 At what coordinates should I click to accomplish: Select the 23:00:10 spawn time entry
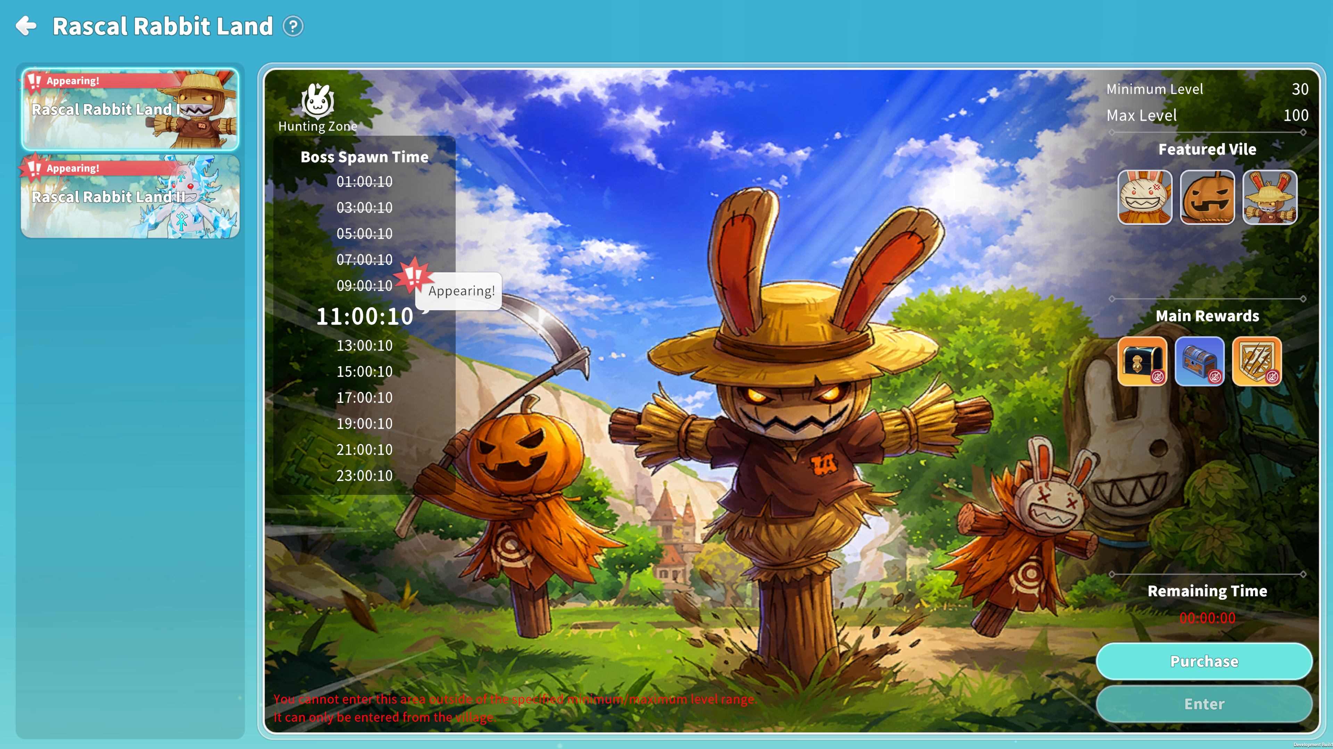(364, 476)
